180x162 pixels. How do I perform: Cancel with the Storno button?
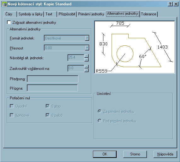pos(135,154)
